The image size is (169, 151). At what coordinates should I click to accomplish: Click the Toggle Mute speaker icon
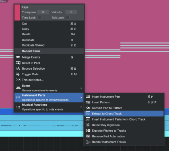pos(18,74)
